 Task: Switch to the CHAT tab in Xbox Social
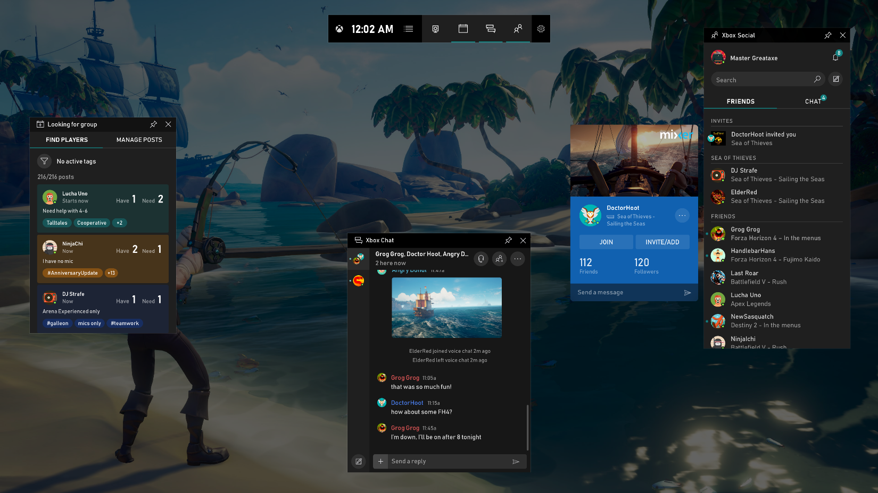pos(813,101)
